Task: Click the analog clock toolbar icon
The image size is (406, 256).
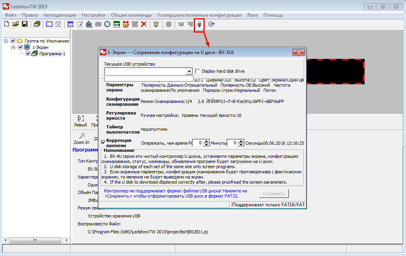Action: [107, 24]
